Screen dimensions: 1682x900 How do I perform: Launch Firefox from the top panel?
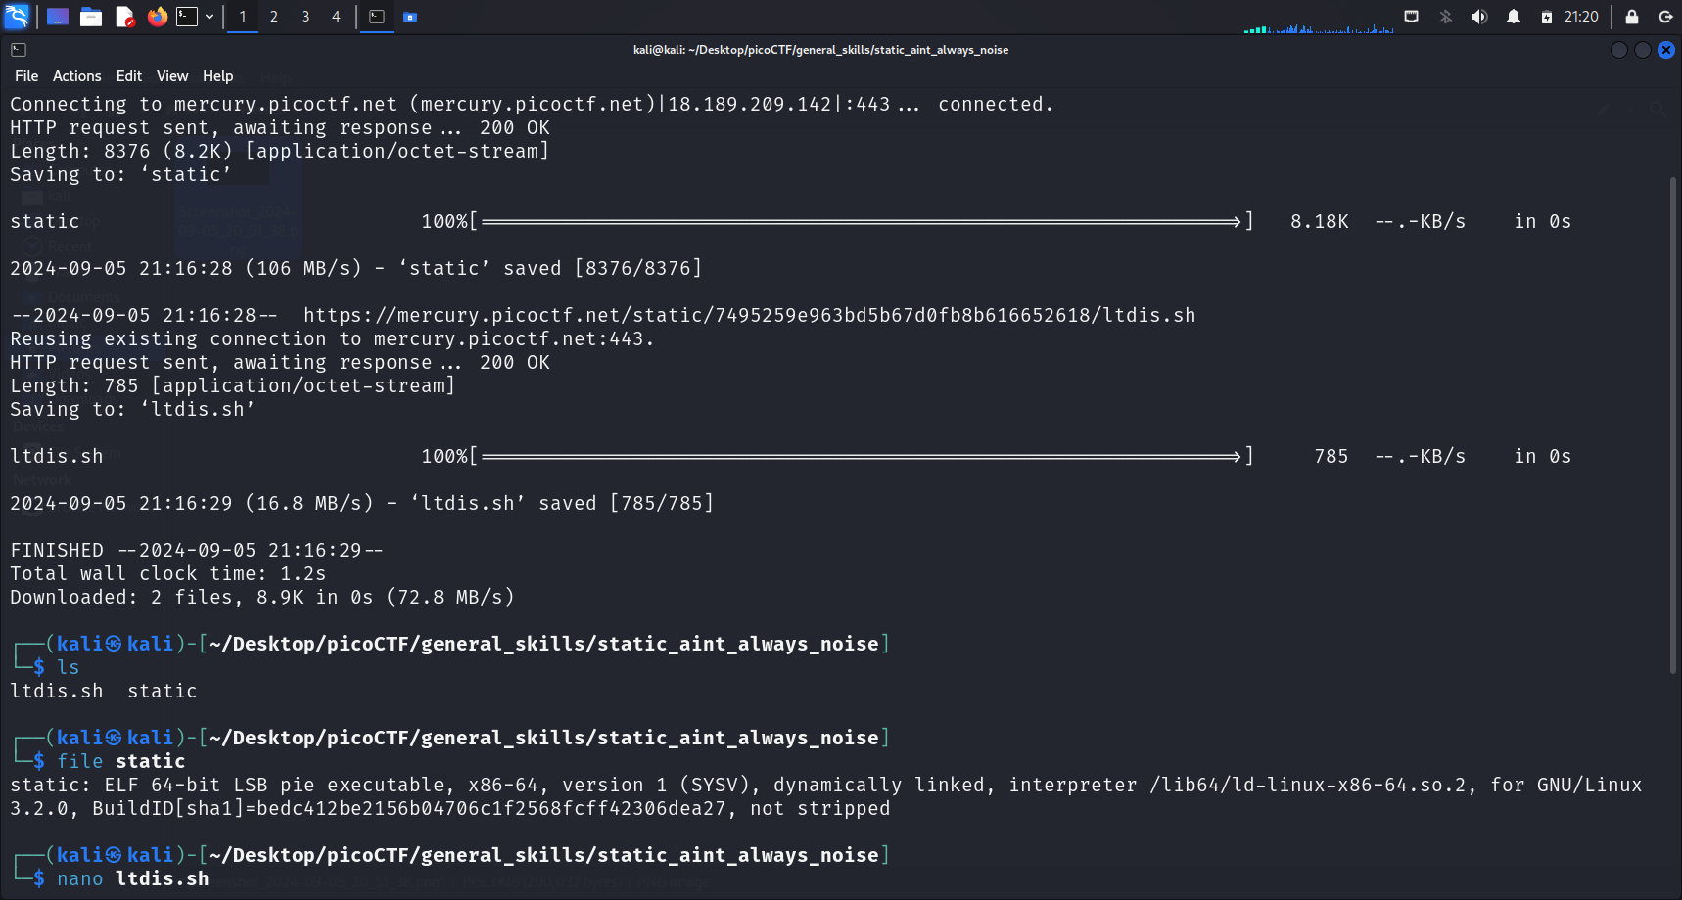[157, 17]
